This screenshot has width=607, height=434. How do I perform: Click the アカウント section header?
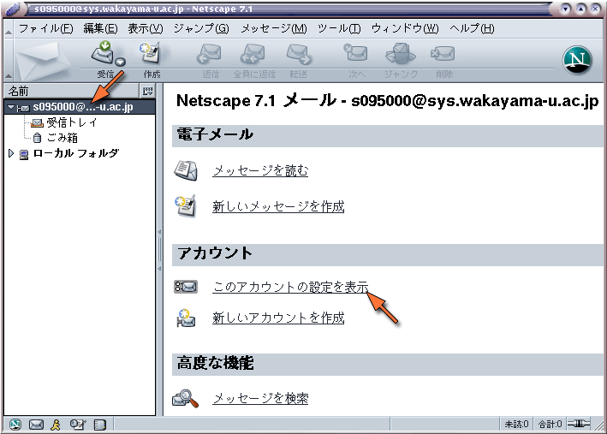(x=388, y=254)
